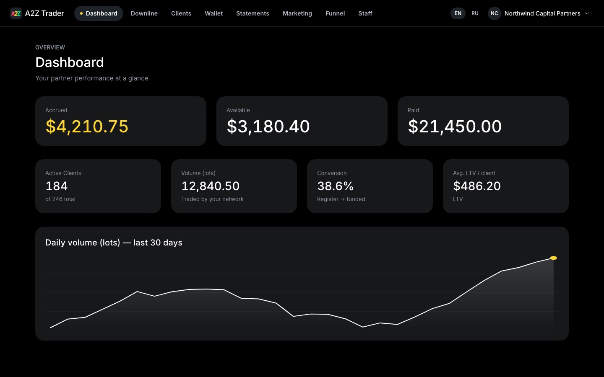Navigate to Statements

253,13
